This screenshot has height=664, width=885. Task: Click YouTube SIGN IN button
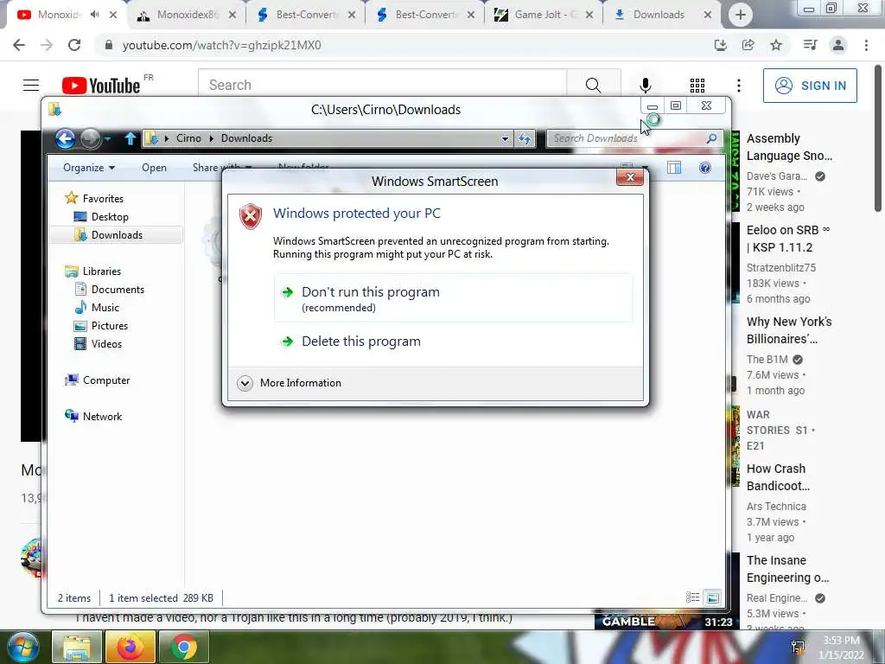coord(810,86)
